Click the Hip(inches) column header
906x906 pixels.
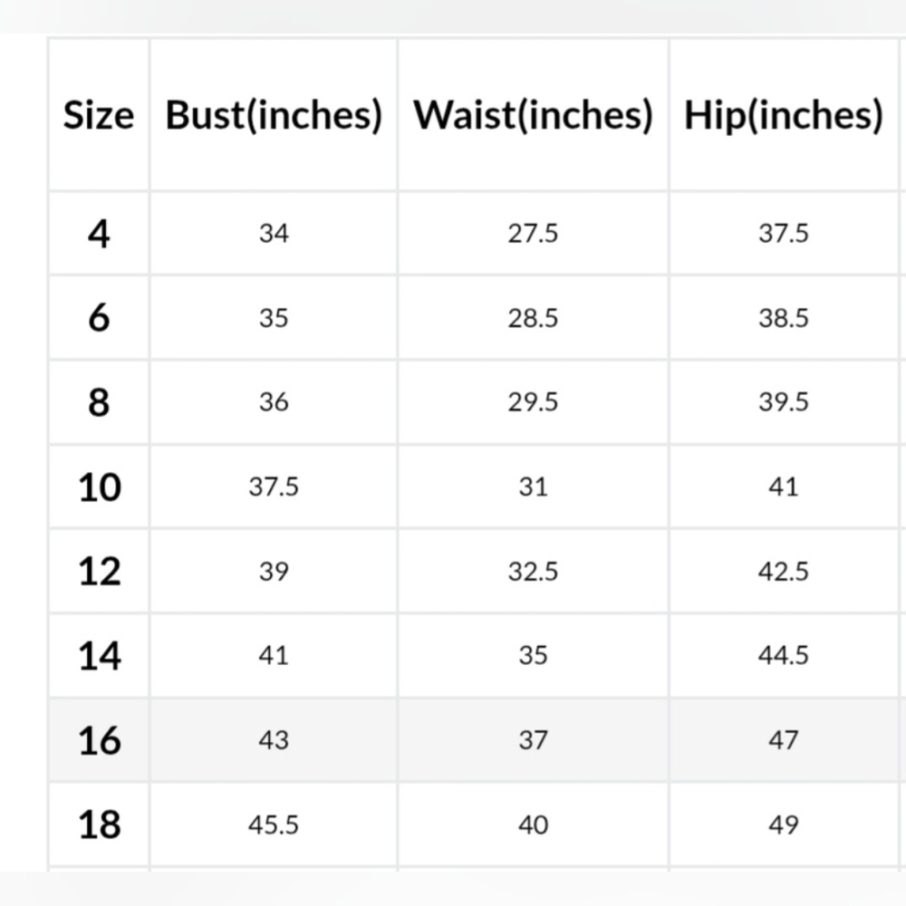pos(783,115)
